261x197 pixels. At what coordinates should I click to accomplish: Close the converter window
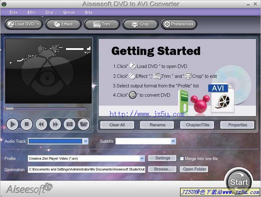tap(255, 4)
